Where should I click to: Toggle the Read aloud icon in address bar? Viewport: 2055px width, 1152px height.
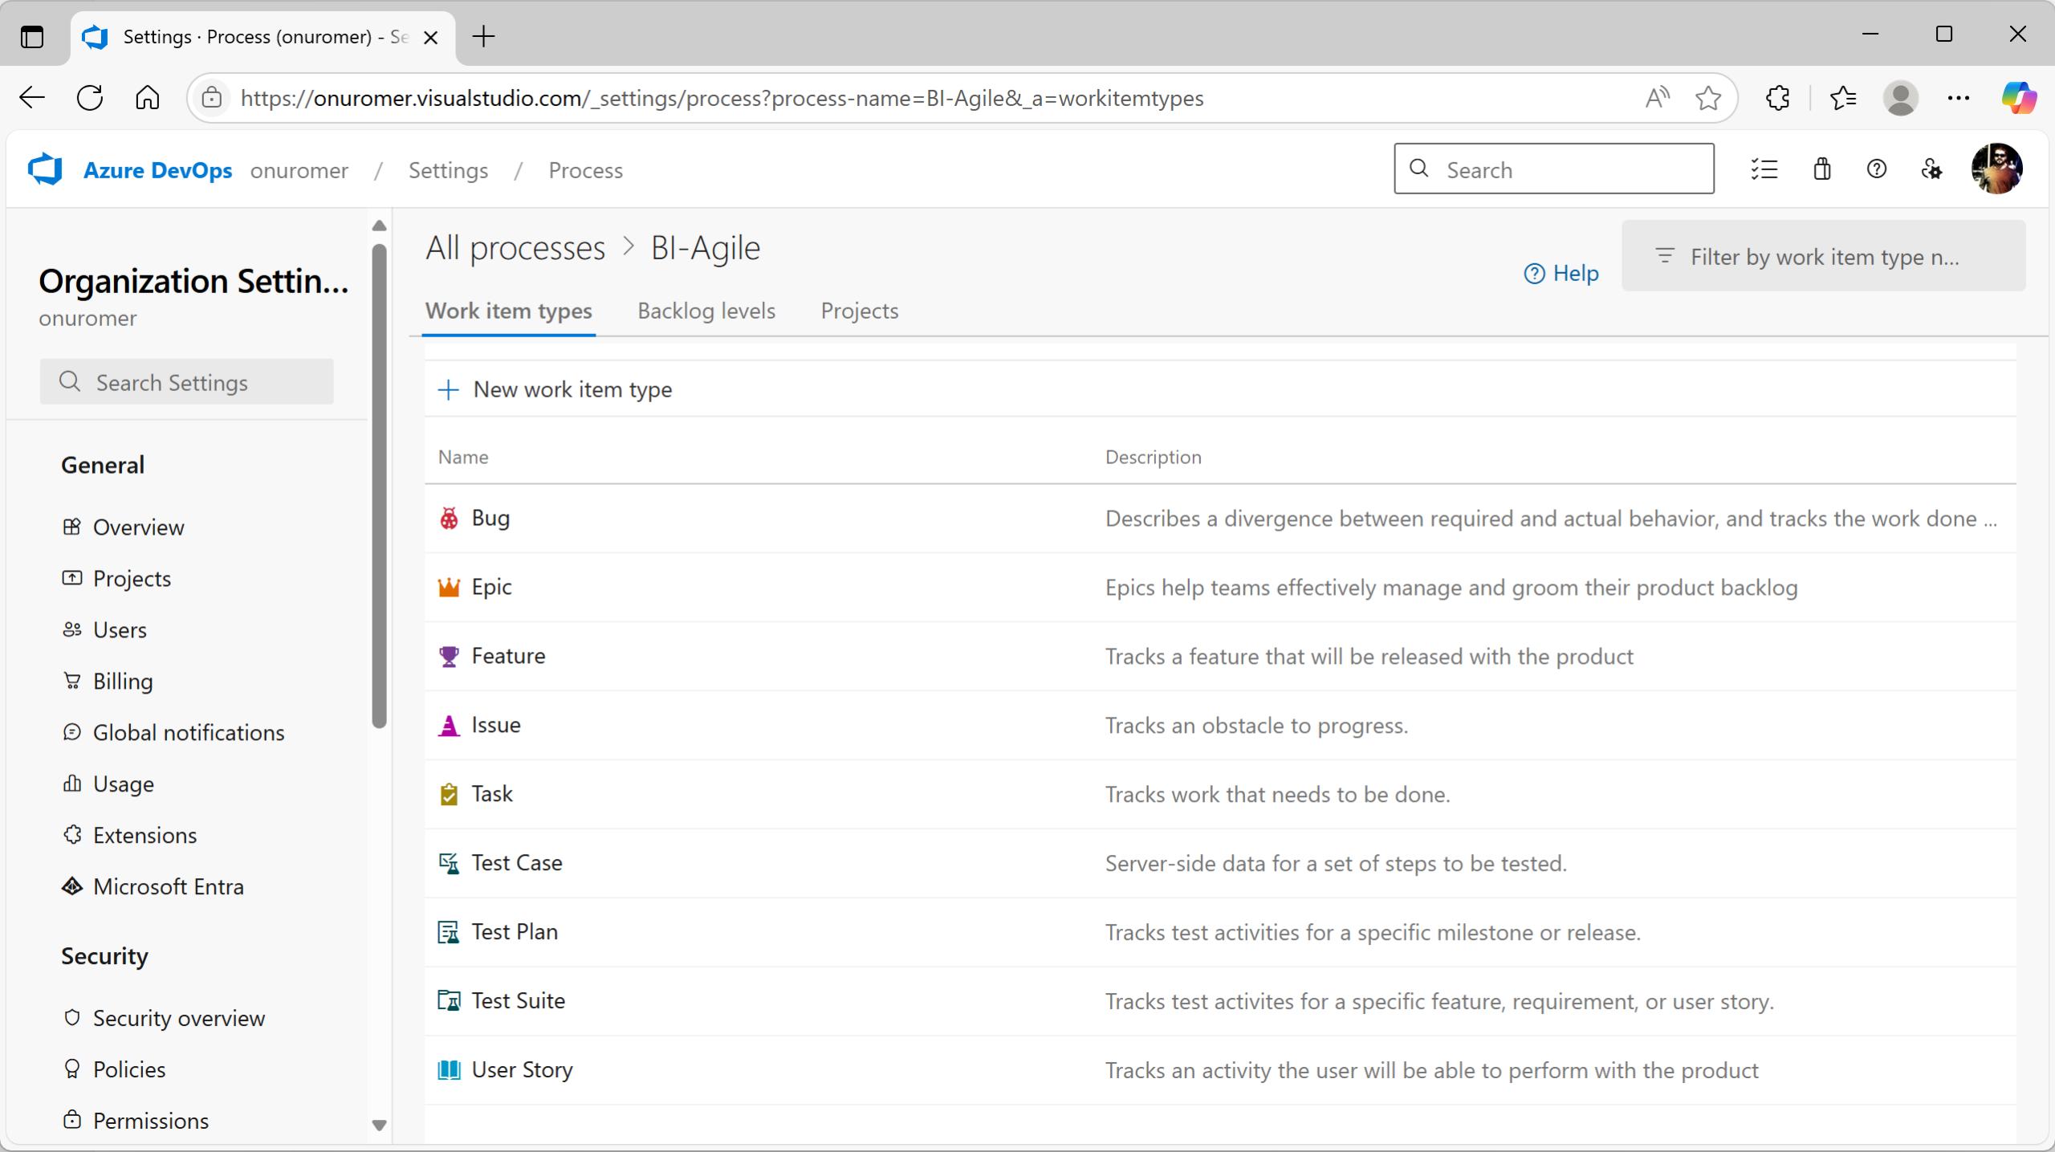1657,98
